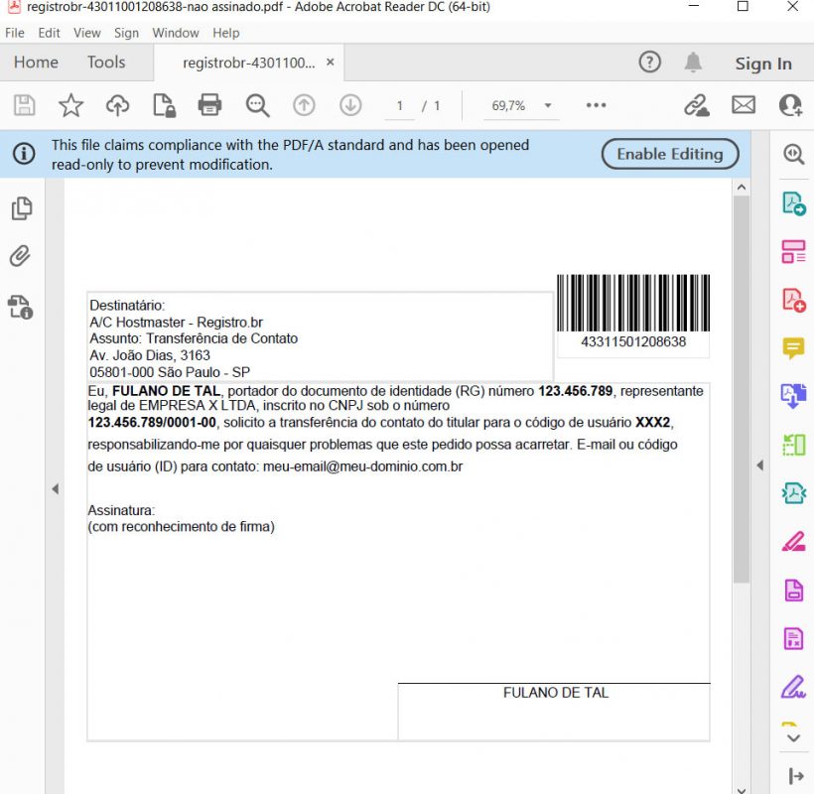This screenshot has width=814, height=794.
Task: Open the Attachments panel
Action: click(20, 256)
